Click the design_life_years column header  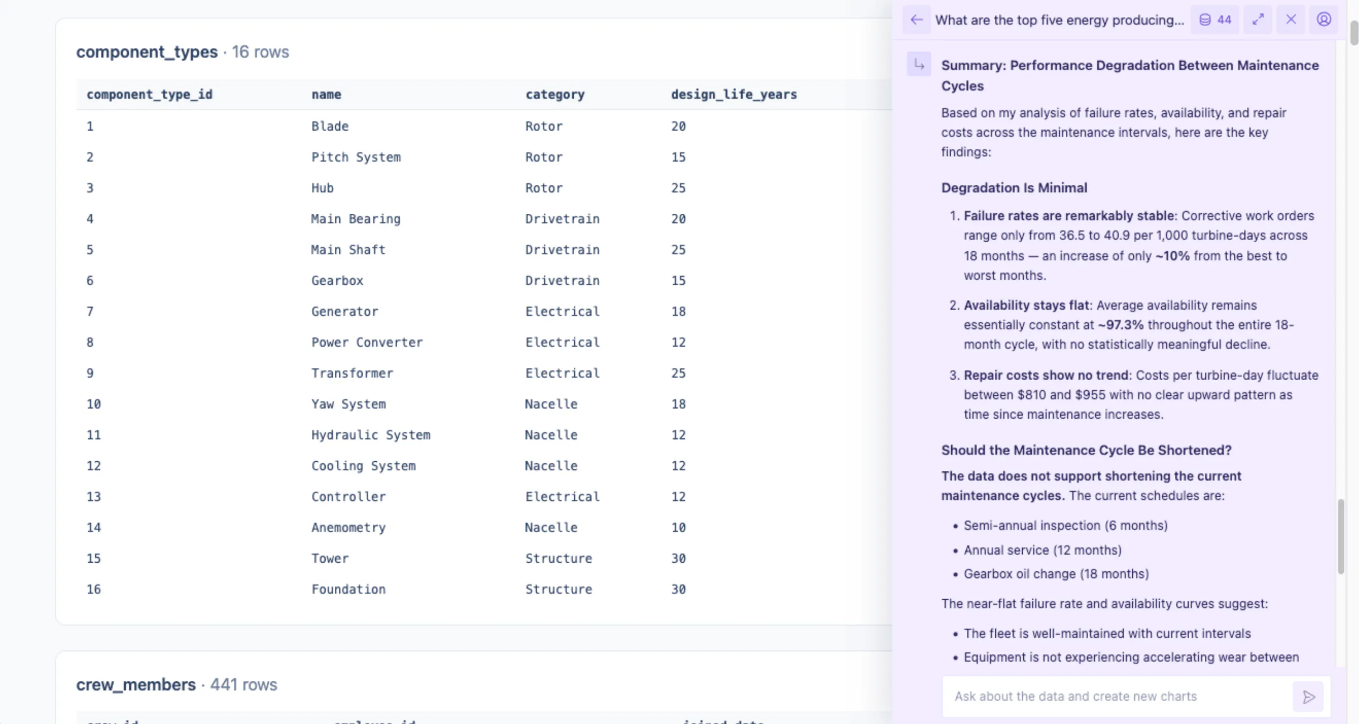(733, 94)
